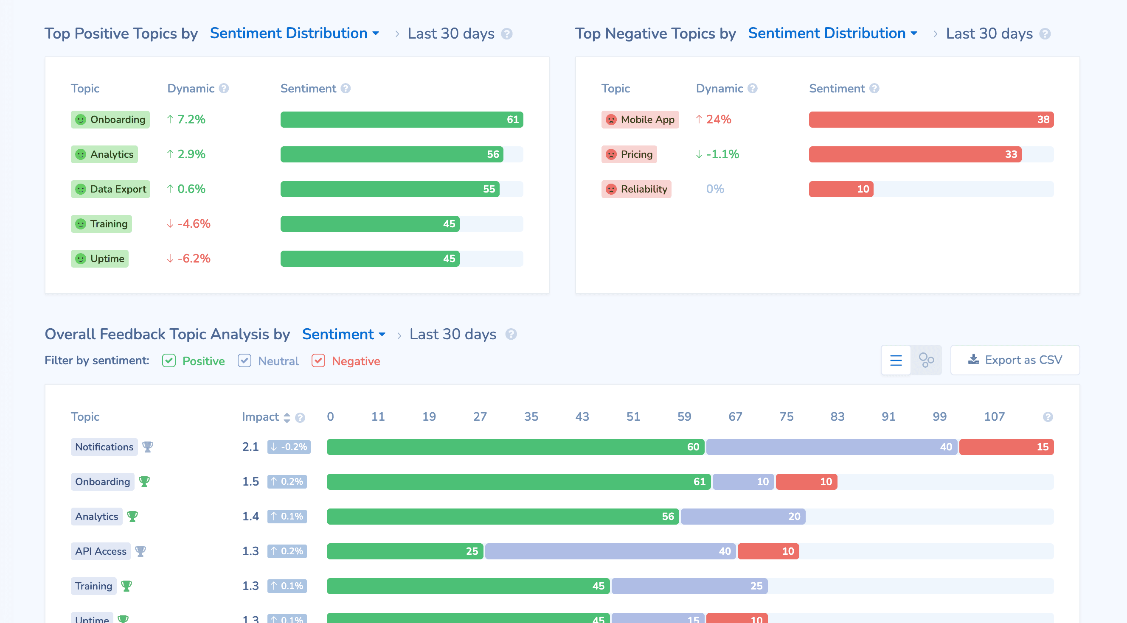The height and width of the screenshot is (623, 1127).
Task: Select the Pricing topic chip
Action: 629,154
